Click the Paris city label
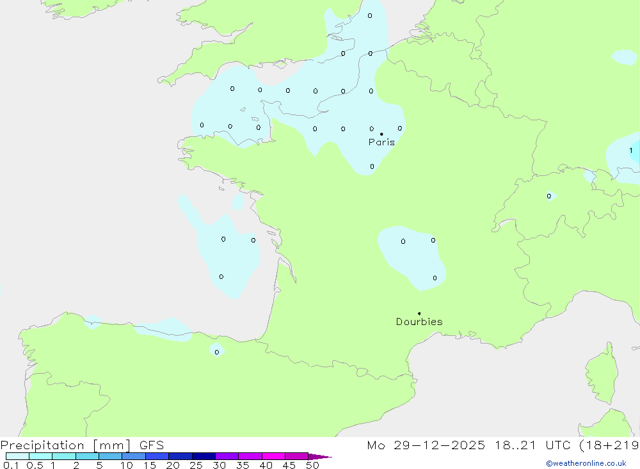 coord(381,142)
